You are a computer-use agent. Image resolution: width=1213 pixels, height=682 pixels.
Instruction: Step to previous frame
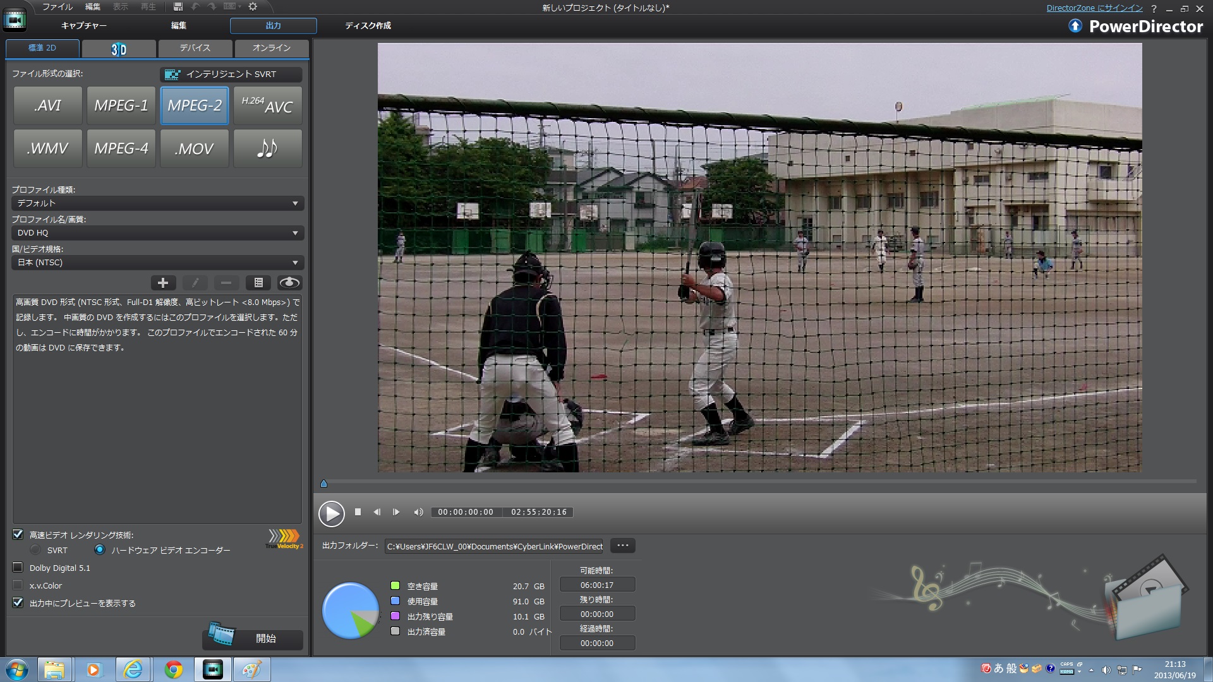[x=377, y=512]
